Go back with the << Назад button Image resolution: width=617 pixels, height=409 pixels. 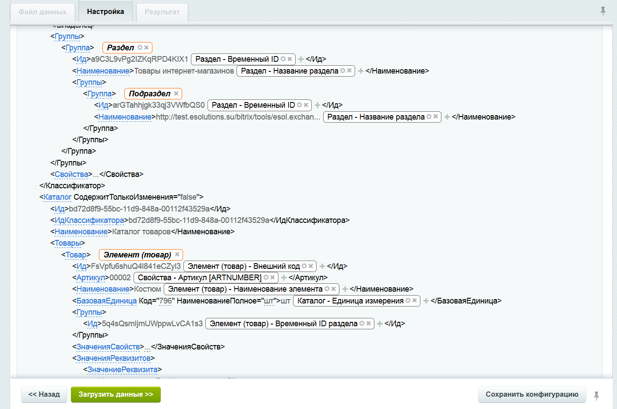point(44,394)
